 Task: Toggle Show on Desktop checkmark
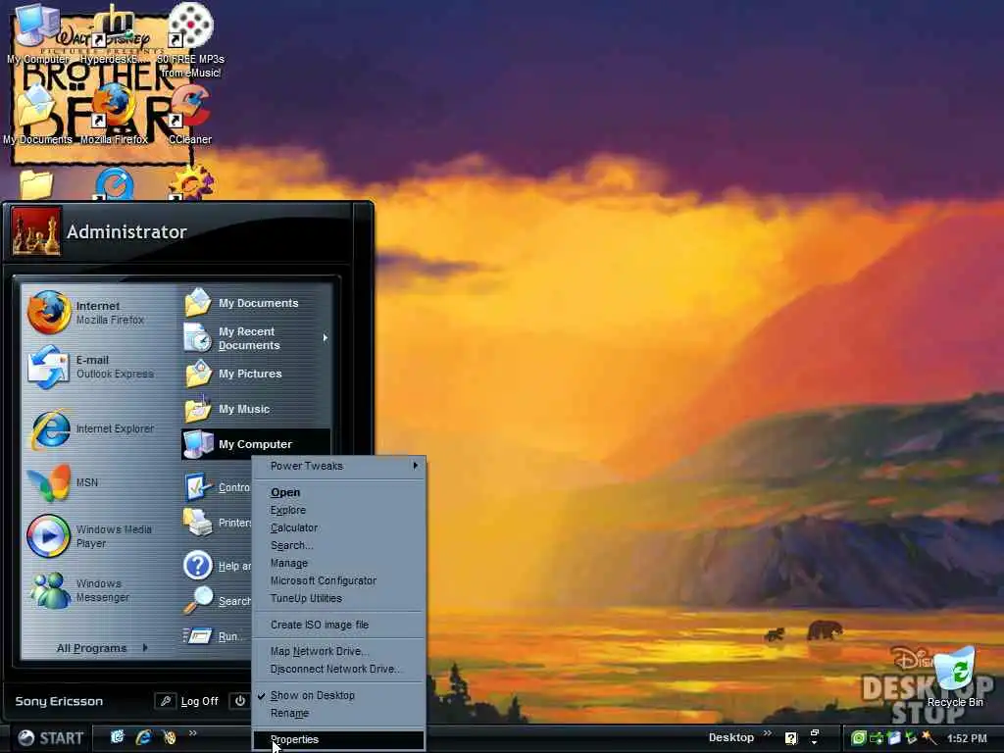(338, 695)
